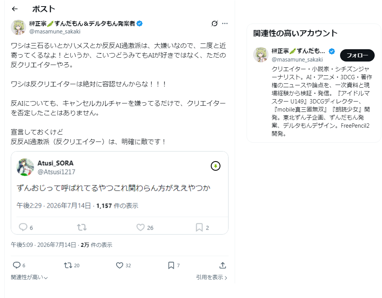Repost the main post with 20 reposts
This screenshot has height=298, width=382.
68,265
